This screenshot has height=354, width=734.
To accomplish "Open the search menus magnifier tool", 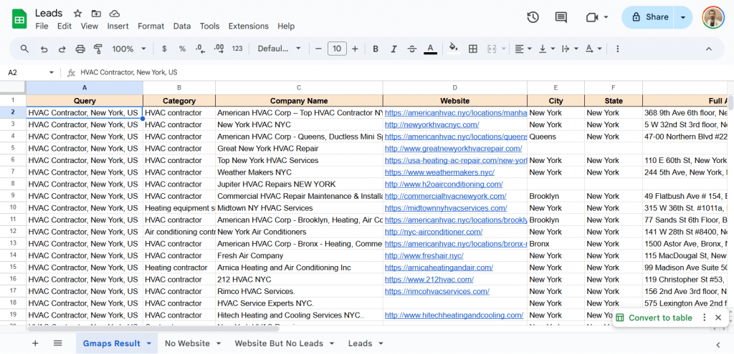I will [x=25, y=49].
